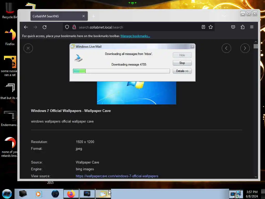
Task: Select the CollabVM SearXNG tab
Action: pos(59,16)
